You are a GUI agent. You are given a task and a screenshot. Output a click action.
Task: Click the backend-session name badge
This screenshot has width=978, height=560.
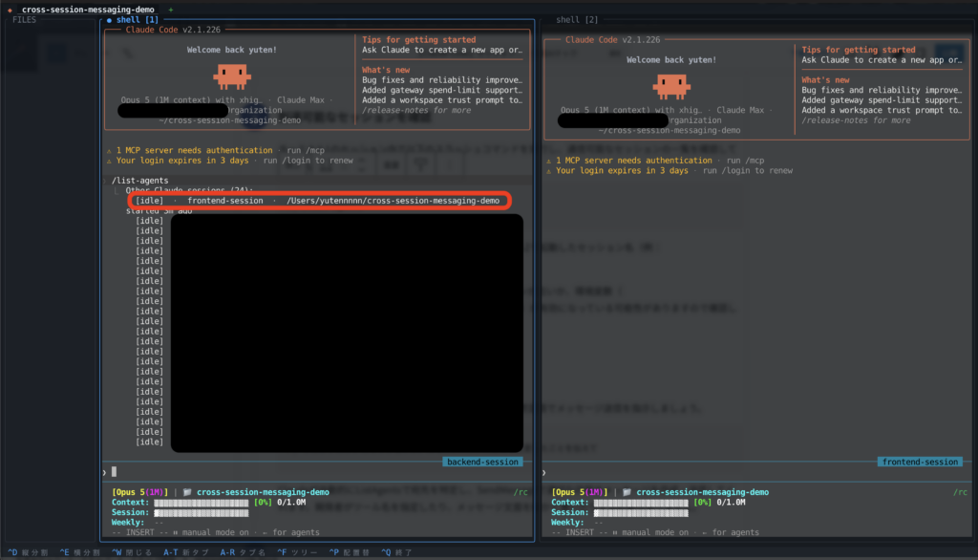coord(482,462)
